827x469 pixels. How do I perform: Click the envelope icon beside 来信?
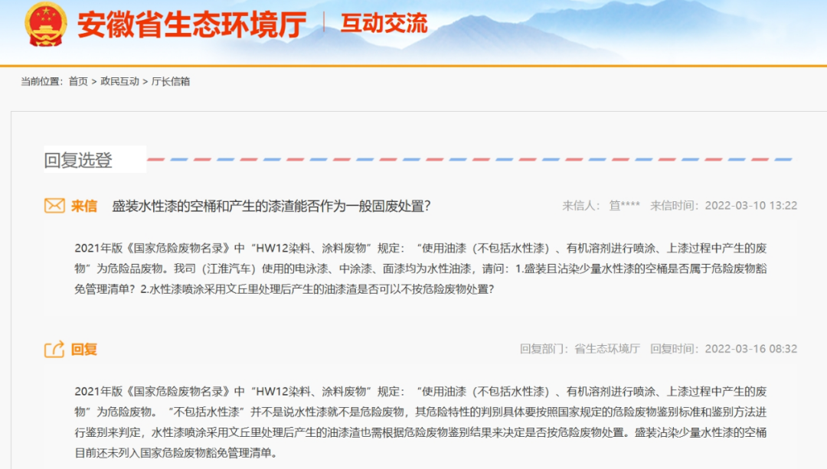tap(54, 206)
